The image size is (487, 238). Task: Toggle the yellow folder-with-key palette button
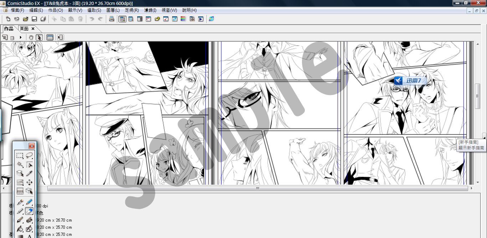click(157, 19)
